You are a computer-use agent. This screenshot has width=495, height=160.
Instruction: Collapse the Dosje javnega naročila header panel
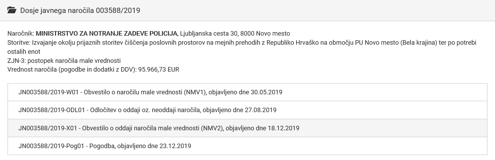click(247, 10)
